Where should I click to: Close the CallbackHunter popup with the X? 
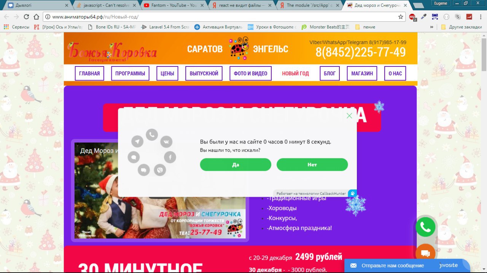point(349,116)
